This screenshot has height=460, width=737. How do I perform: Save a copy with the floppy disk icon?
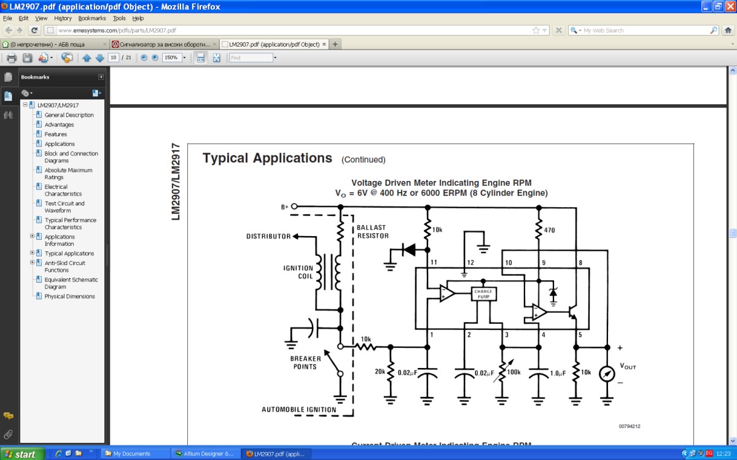(x=28, y=58)
